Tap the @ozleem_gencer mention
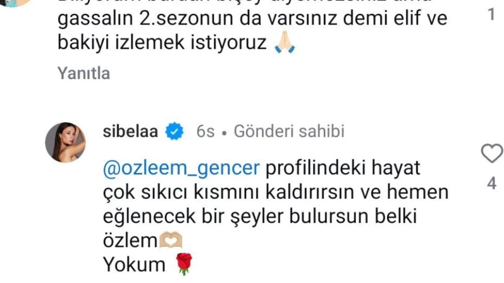 [x=182, y=169]
